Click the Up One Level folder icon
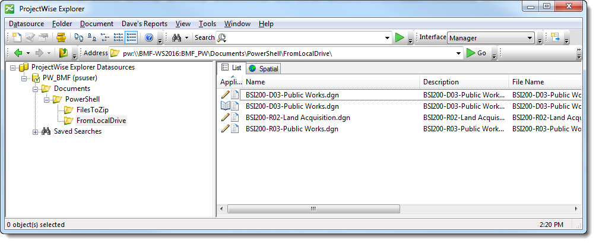Viewport: 596px width, 243px height. [63, 53]
